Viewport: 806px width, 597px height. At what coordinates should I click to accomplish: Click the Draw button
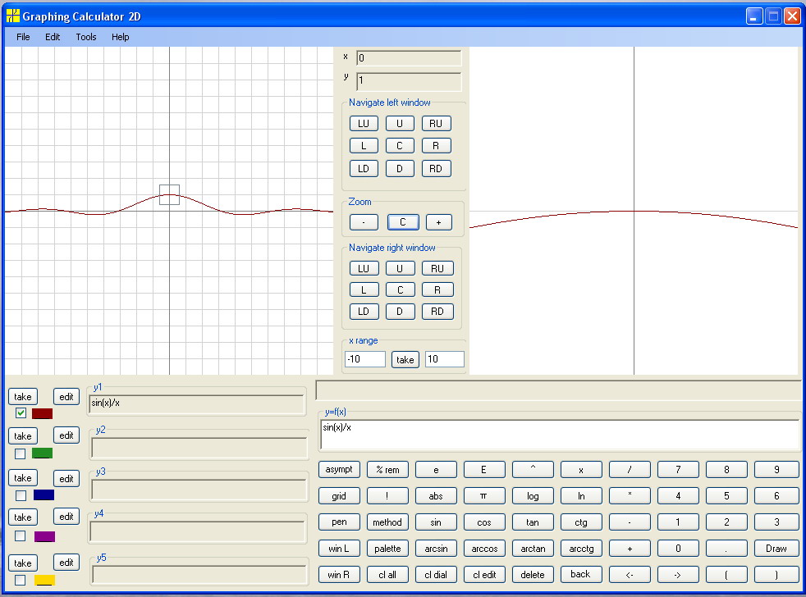776,549
